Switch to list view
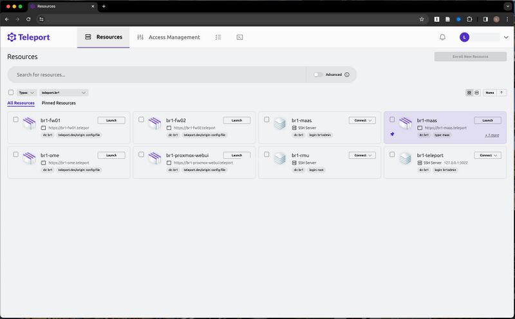515x319 pixels. 476,93
